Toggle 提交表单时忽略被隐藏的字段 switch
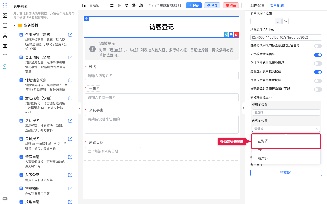The width and height of the screenshot is (327, 204). click(x=318, y=90)
